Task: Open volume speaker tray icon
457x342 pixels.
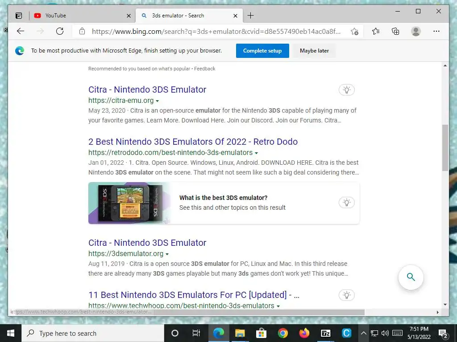Action: coord(385,333)
